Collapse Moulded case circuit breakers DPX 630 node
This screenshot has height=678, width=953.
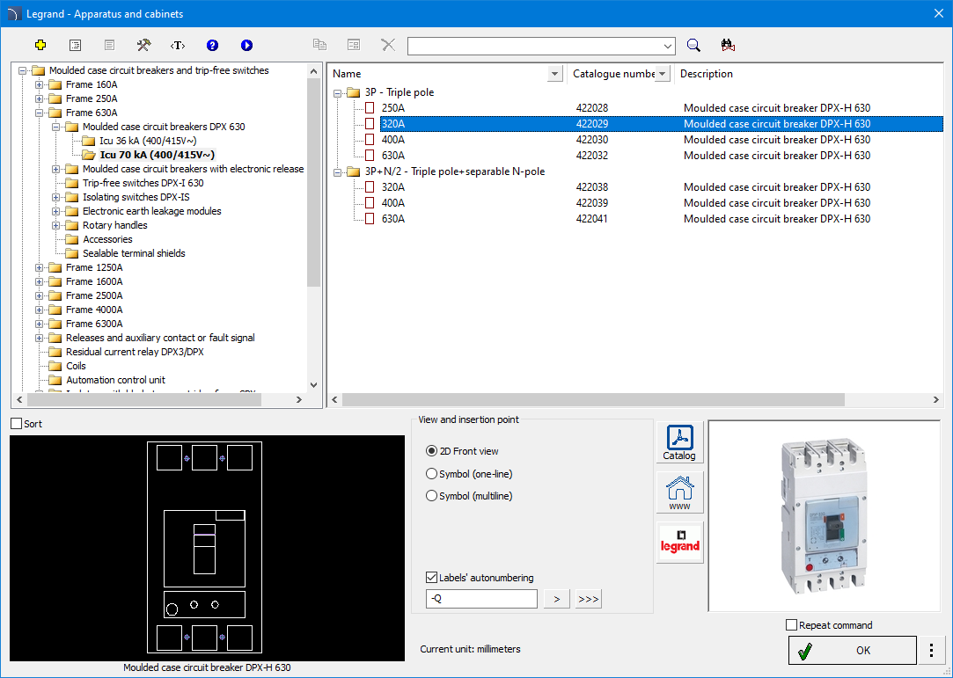coord(56,127)
